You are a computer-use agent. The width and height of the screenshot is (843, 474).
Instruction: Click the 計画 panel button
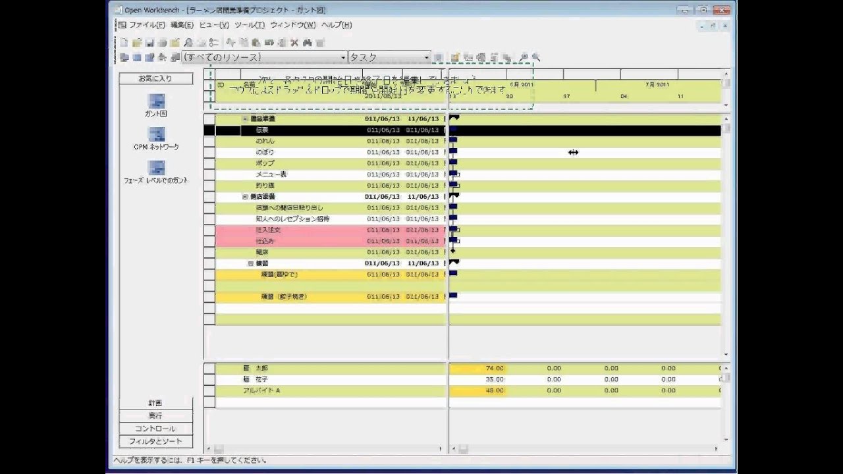(156, 403)
